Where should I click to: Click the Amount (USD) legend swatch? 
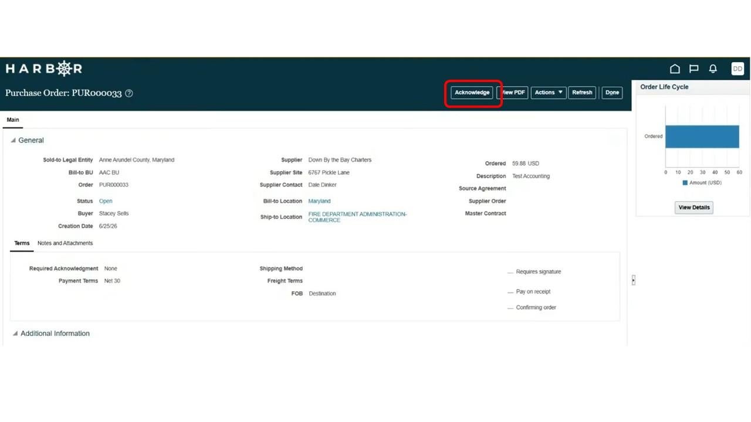(x=685, y=183)
